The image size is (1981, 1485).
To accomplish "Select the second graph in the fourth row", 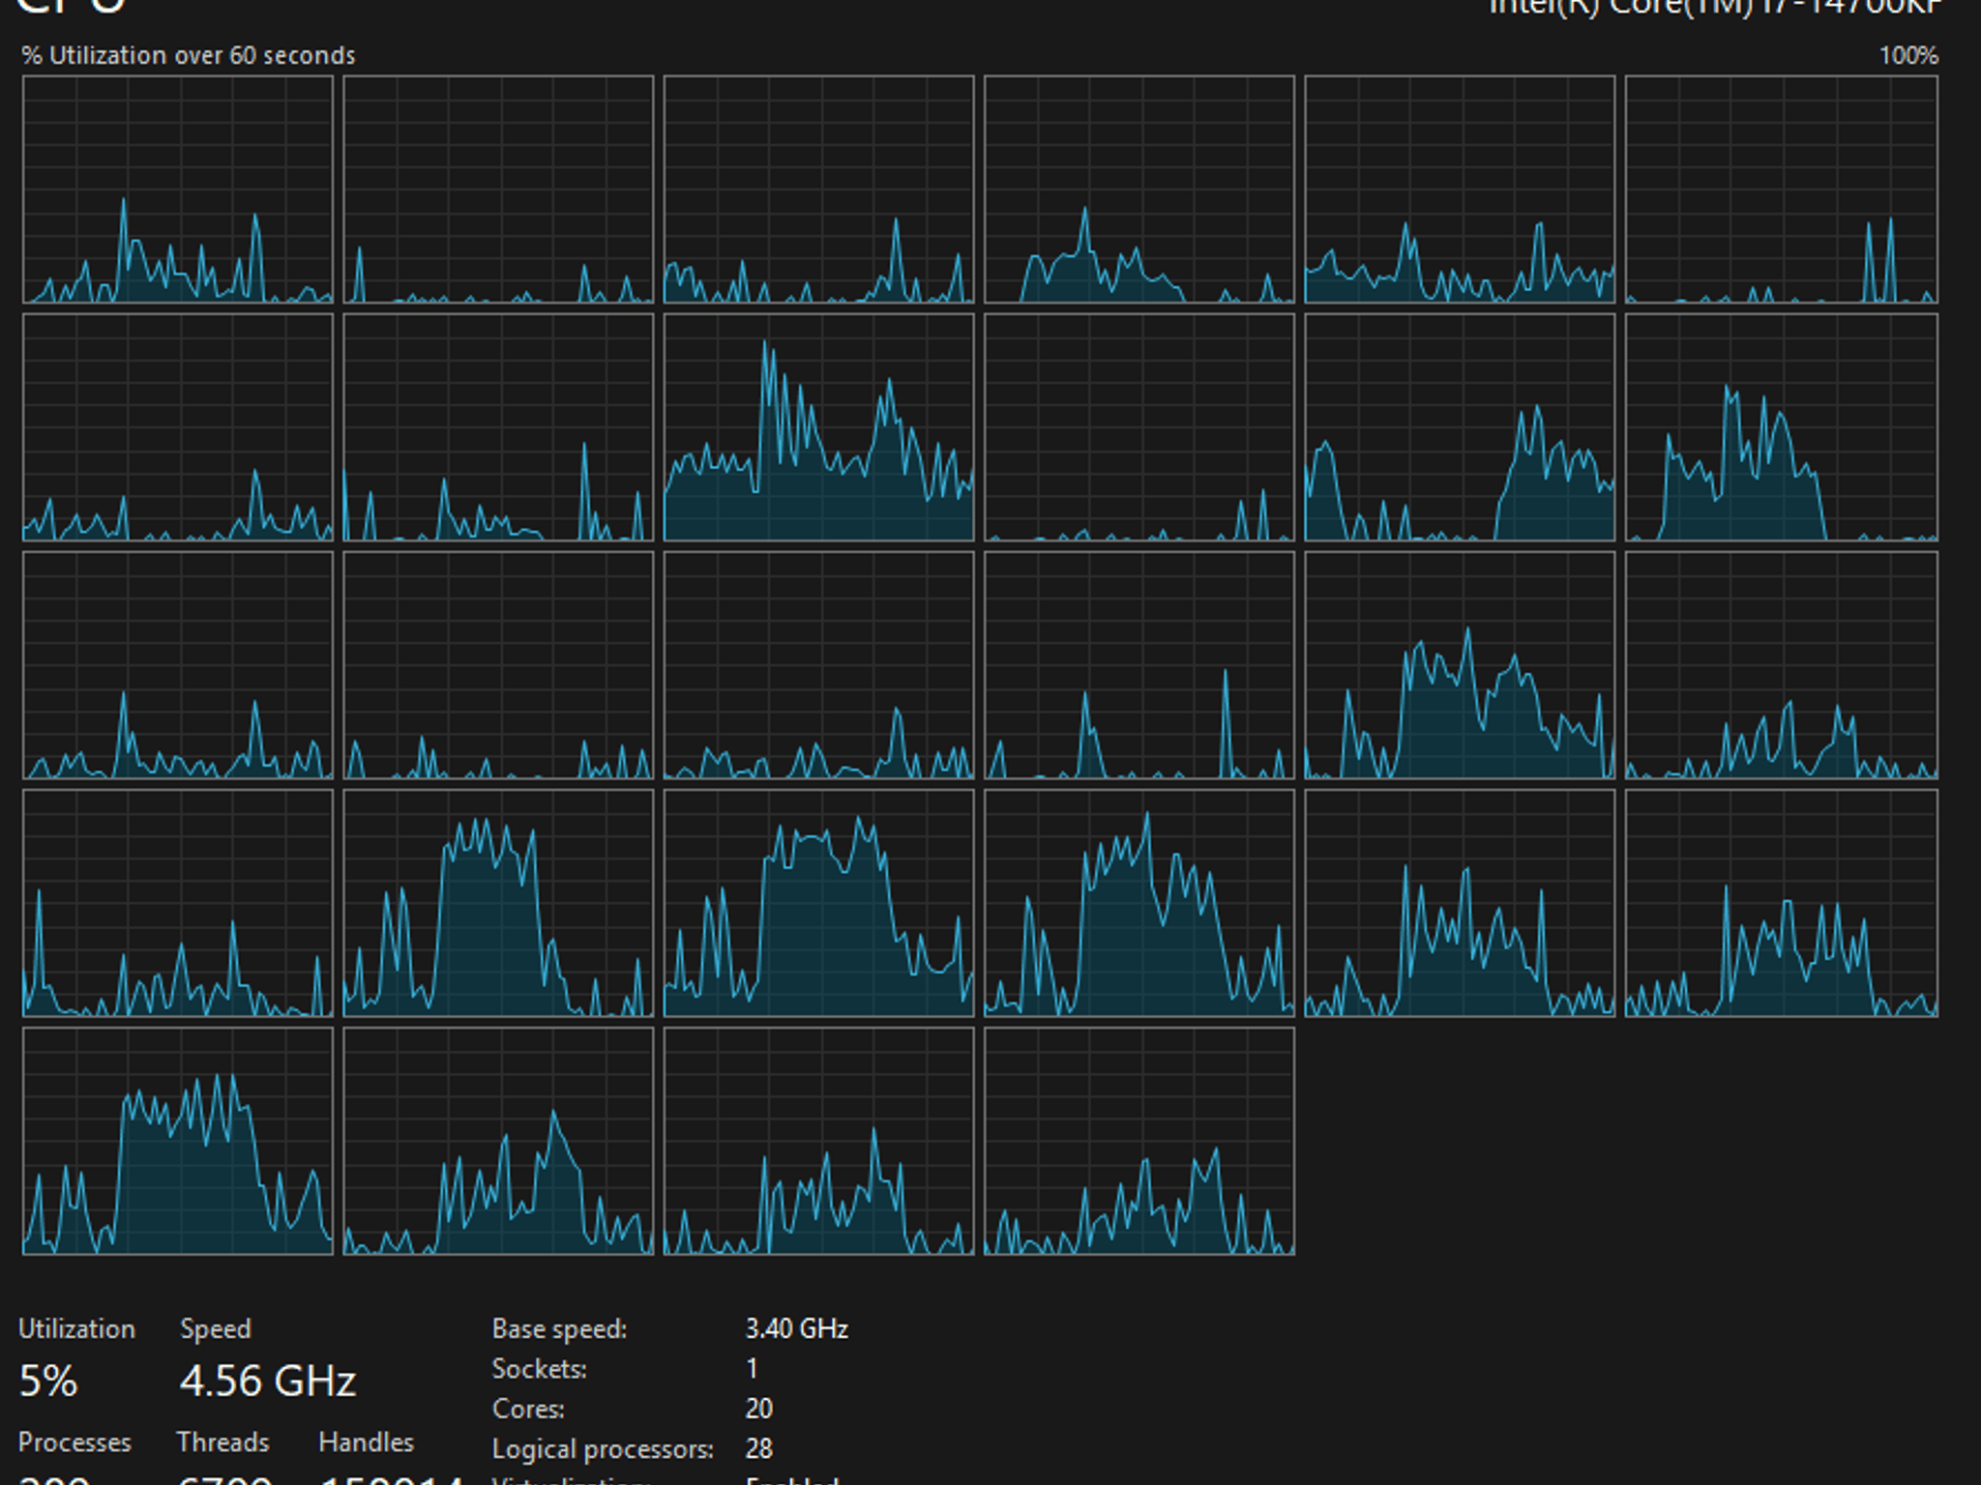I will (498, 903).
